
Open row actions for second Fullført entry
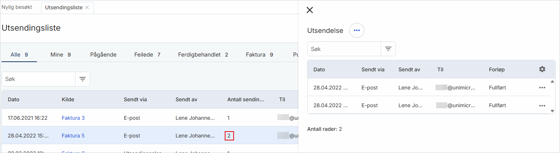[x=542, y=105]
